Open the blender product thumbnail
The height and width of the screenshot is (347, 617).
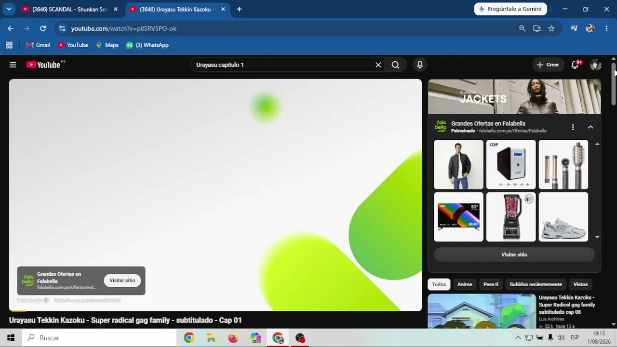click(x=511, y=217)
